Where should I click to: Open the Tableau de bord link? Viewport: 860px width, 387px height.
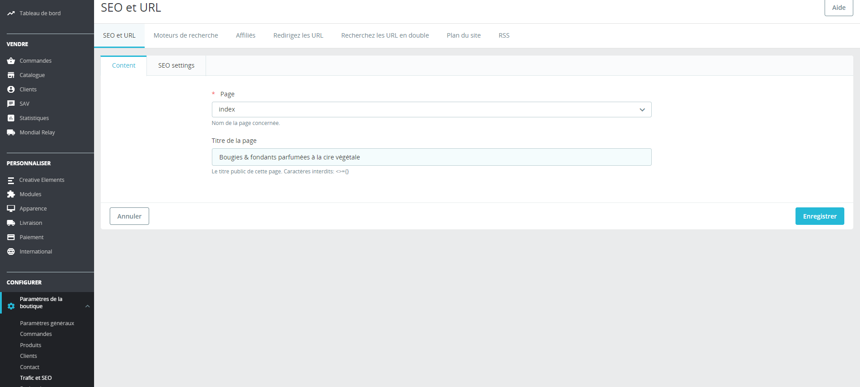click(40, 13)
